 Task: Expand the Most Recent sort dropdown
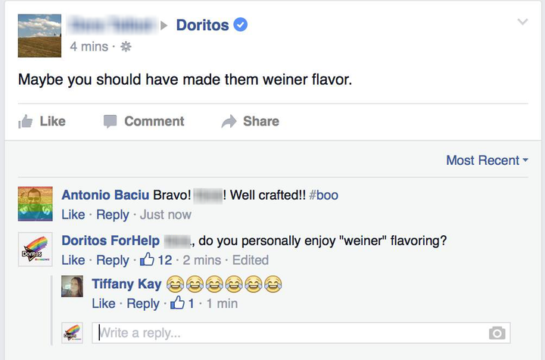pos(487,160)
